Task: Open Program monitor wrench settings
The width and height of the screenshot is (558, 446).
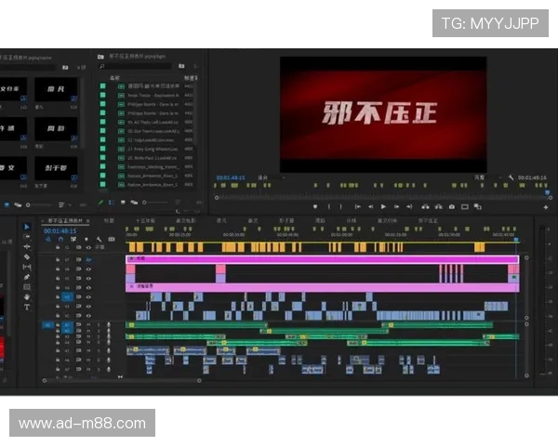Action: 511,177
